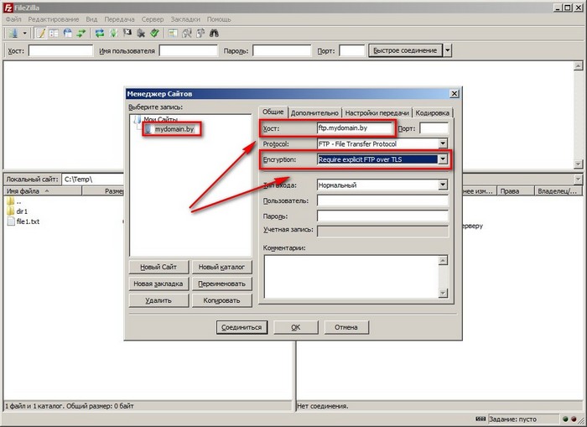Click the Соединиться button
Screen dimensions: 587x427
(242, 327)
